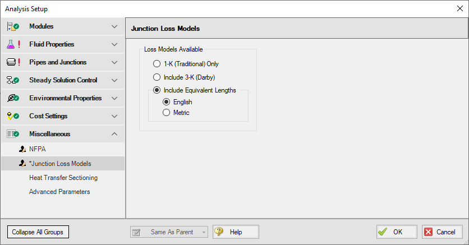Open the NFPA panel item
The width and height of the screenshot is (469, 245).
tap(38, 149)
